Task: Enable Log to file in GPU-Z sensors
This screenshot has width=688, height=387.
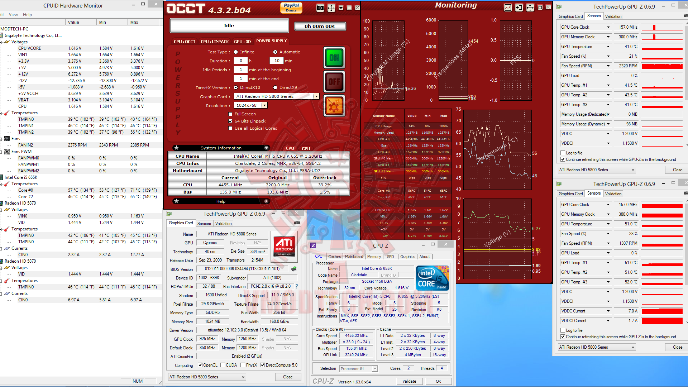Action: click(x=563, y=153)
